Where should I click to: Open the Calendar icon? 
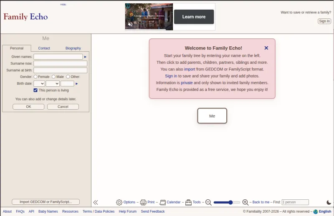(162, 202)
